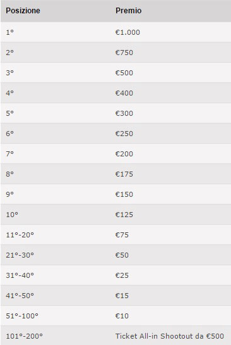Click the €125 prize for 10°
Image resolution: width=231 pixels, height=345 pixels.
click(x=124, y=215)
